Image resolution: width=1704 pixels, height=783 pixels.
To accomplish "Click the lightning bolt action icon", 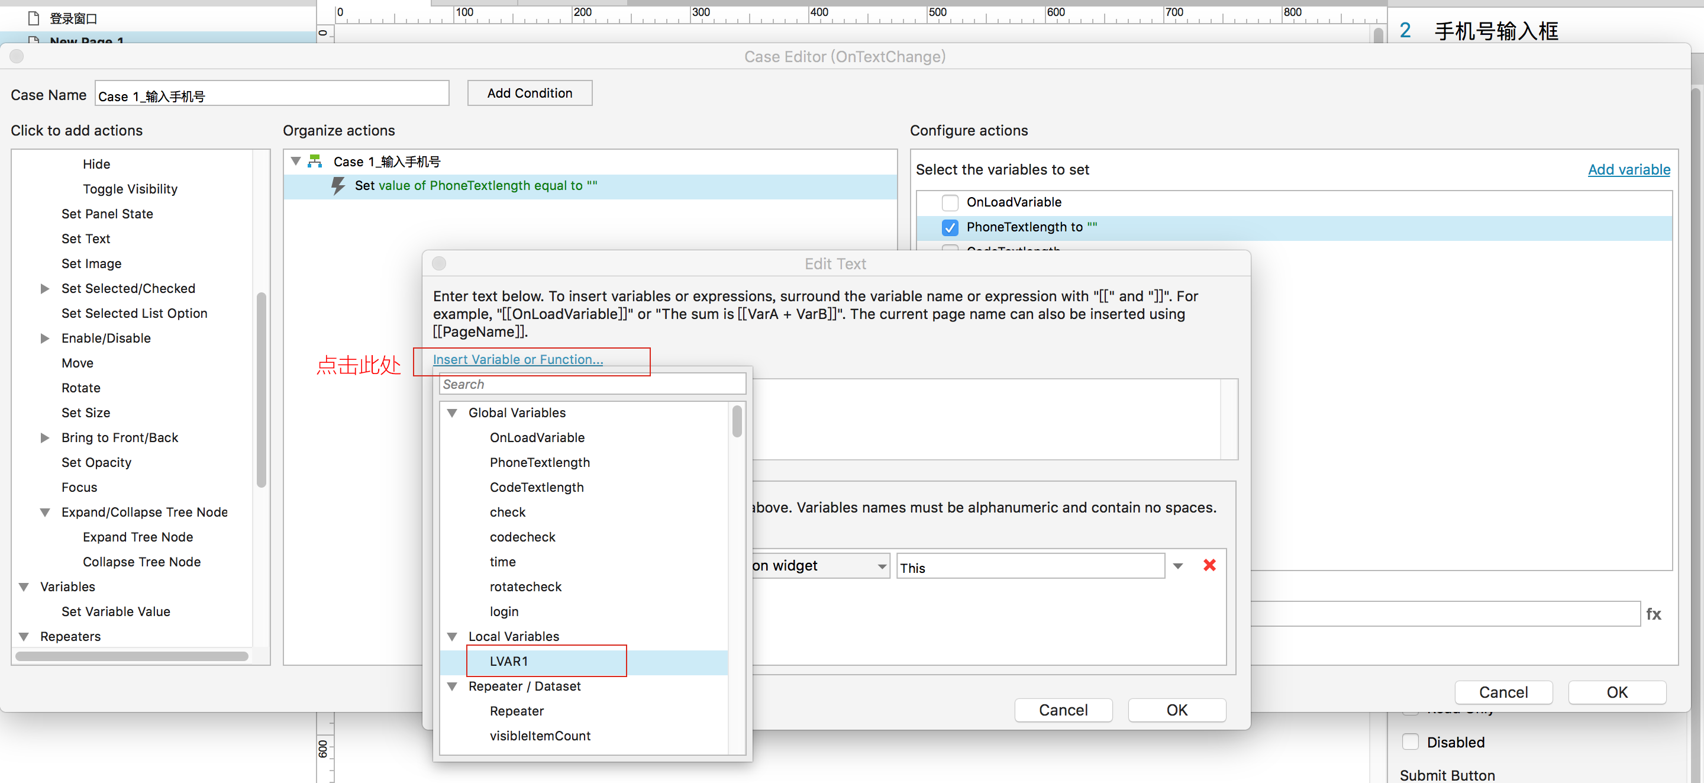I will (338, 186).
